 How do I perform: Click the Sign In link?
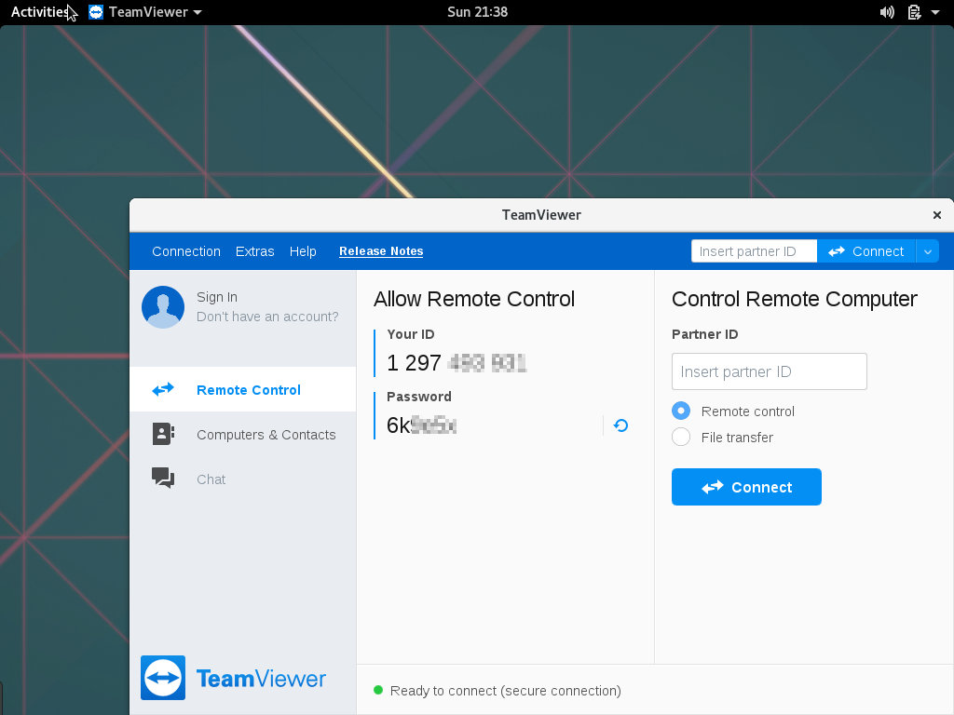coord(216,297)
